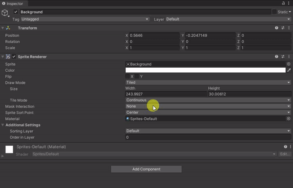Screen dimensions: 293x188
Task: Toggle the Background object active checkbox
Action: tap(15, 12)
